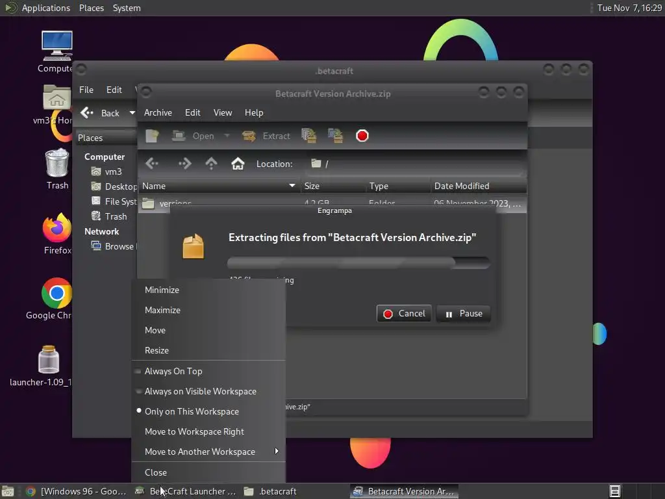Sort by the Size column header

tap(333, 186)
